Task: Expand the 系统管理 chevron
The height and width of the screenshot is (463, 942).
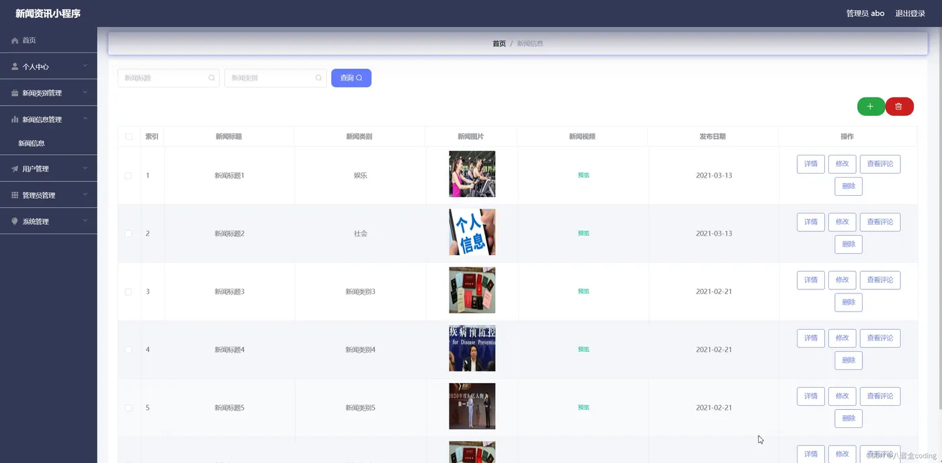Action: tap(85, 221)
